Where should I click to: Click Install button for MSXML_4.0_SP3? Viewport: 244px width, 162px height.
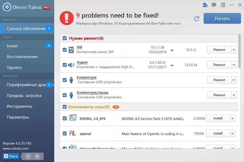click(218, 119)
